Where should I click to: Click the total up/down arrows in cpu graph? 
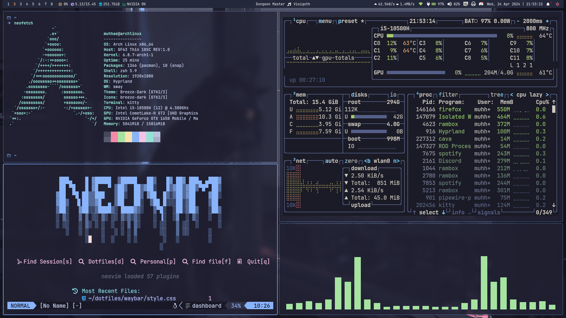click(x=315, y=58)
